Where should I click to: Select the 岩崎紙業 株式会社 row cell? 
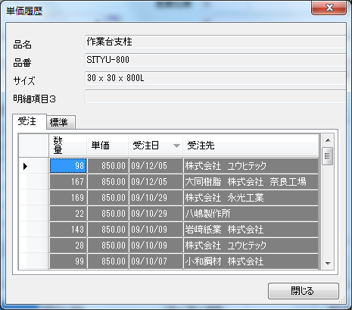click(251, 230)
